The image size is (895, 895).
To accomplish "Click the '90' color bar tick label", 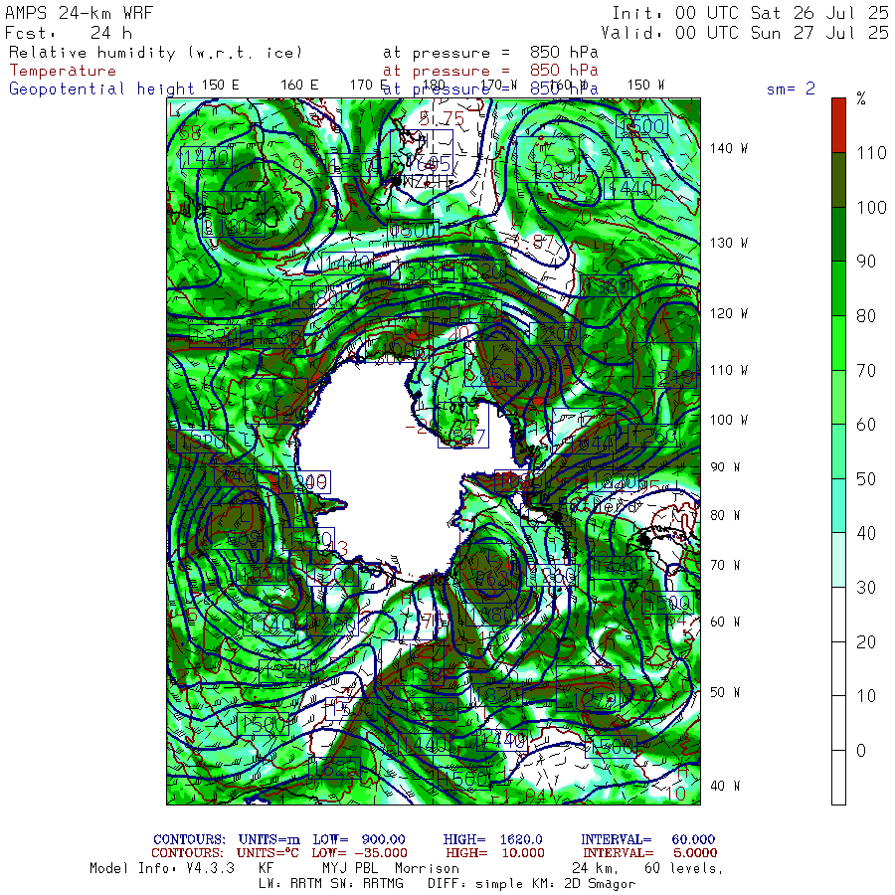I will pyautogui.click(x=866, y=262).
